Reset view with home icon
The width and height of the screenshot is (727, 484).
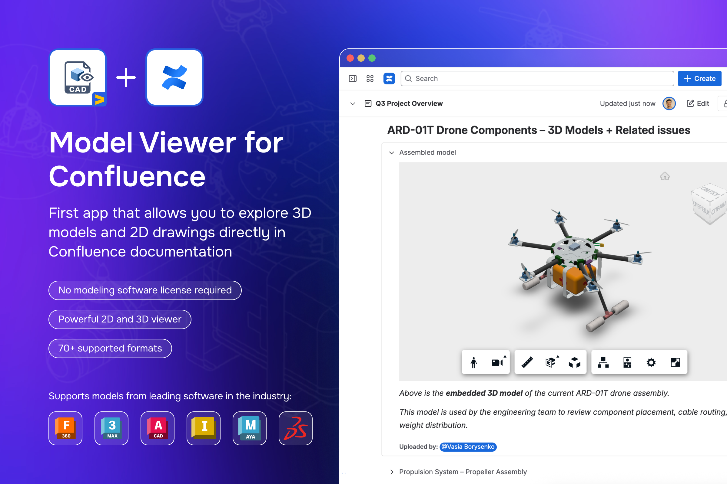pyautogui.click(x=665, y=176)
